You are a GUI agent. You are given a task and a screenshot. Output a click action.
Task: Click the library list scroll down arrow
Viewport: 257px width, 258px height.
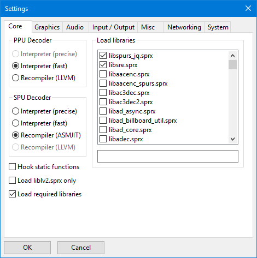(232, 139)
